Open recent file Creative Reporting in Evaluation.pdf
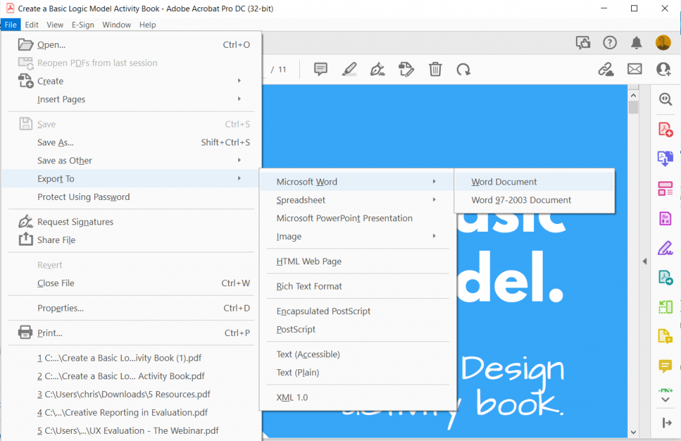This screenshot has height=441, width=681. (122, 412)
